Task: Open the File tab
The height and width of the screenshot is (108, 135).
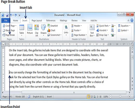Action: [6, 21]
